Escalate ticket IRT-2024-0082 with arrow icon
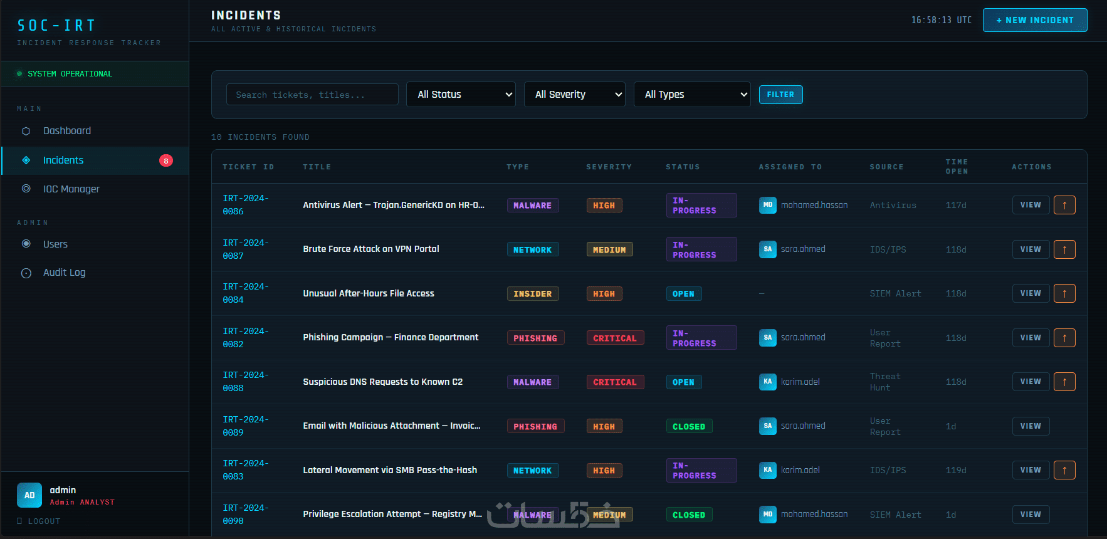The width and height of the screenshot is (1107, 539). 1064,338
